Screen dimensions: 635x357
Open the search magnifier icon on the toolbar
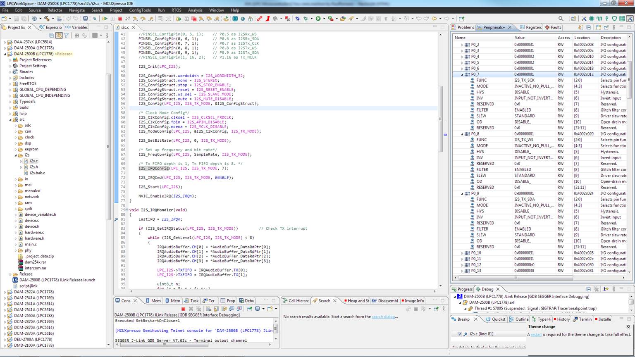[561, 18]
